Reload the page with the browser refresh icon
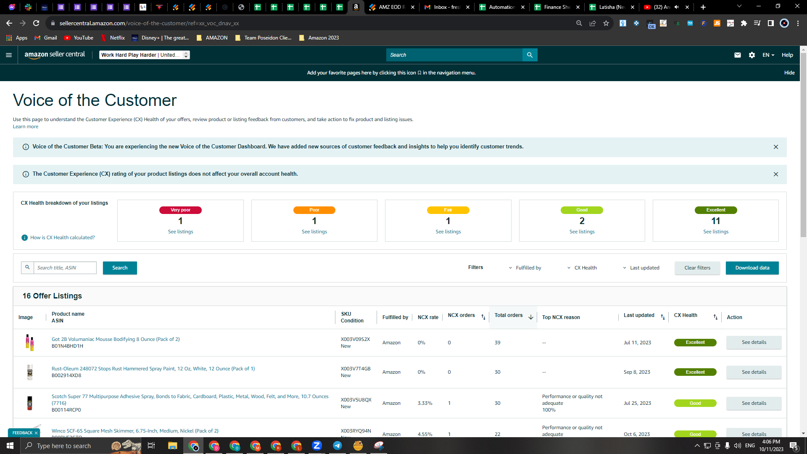Viewport: 807px width, 454px height. (36, 23)
